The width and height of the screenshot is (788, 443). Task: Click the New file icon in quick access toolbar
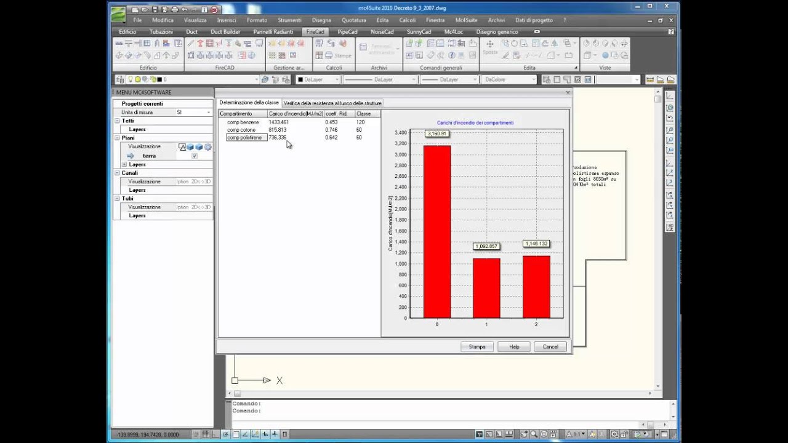point(135,10)
